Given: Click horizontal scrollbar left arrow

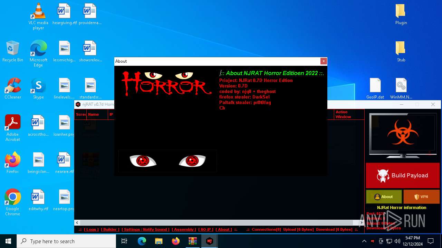Looking at the screenshot, I should click(77, 223).
